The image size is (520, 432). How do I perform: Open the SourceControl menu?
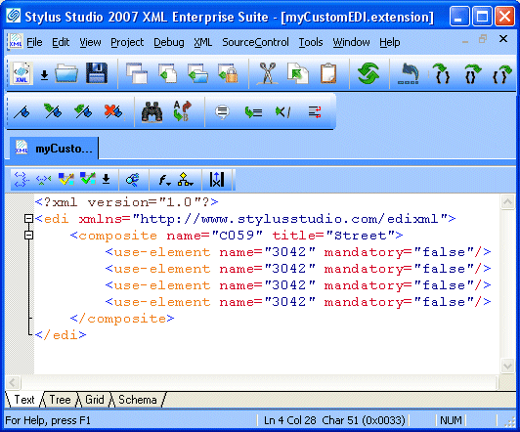(x=255, y=42)
